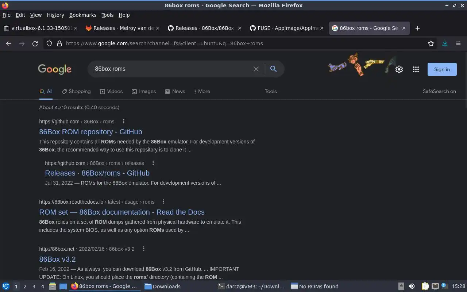
Task: Open Google quick settings gear
Action: point(399,69)
